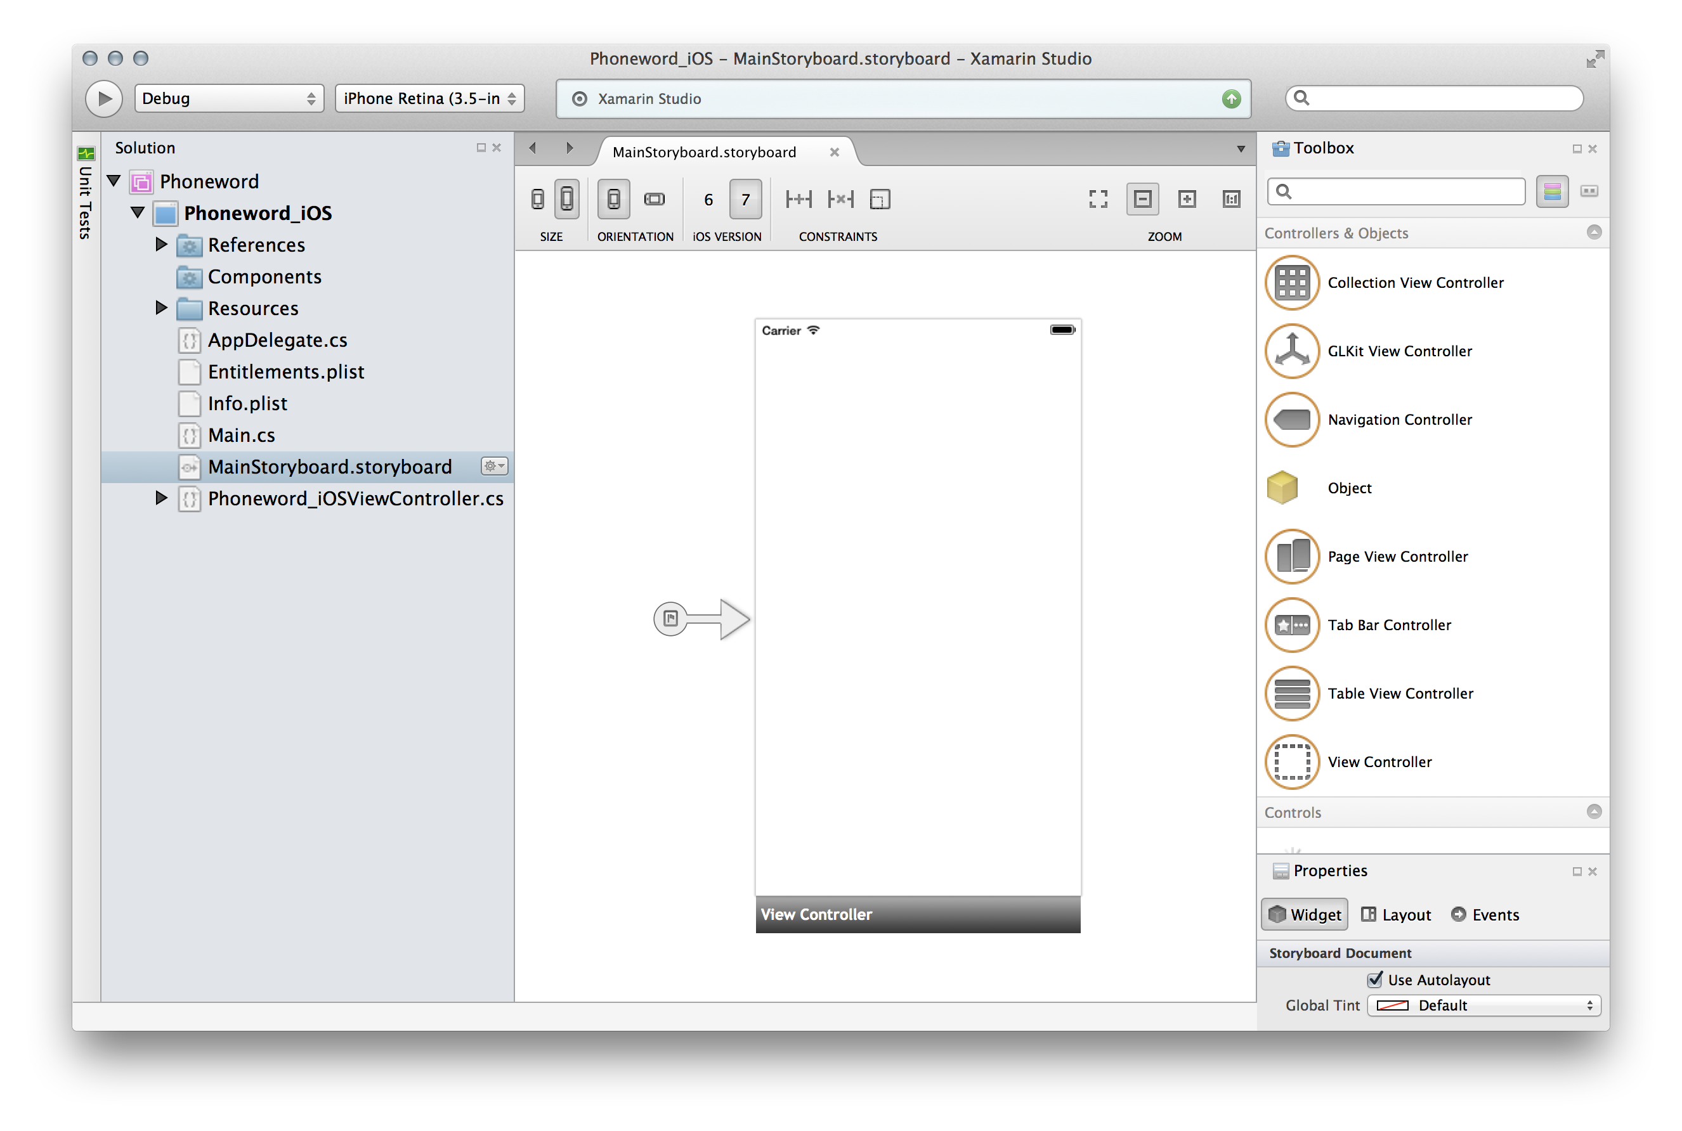The height and width of the screenshot is (1131, 1682).
Task: Open AppDelegate.cs in the solution tree
Action: tap(277, 340)
